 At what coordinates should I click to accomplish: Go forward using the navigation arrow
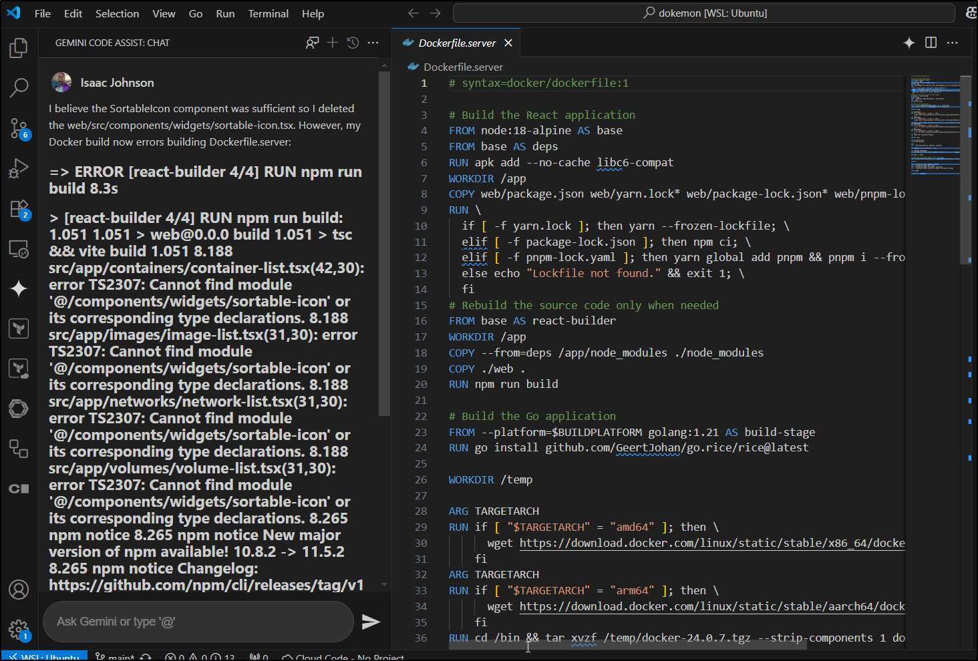coord(436,13)
